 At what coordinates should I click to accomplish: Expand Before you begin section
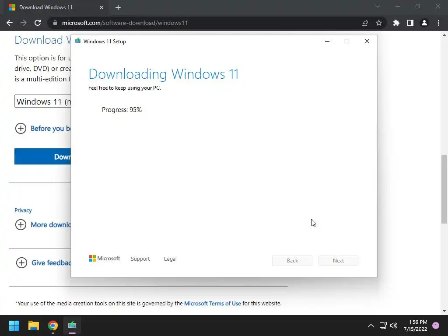21,128
